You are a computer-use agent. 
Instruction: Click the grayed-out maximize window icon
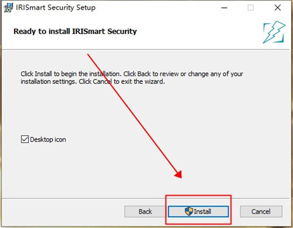(x=251, y=8)
